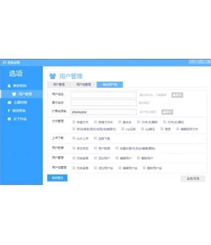Screen dimensions: 211x245
Task: Tick 修改密码 checkbox in 用户数据 row
Action: tap(74, 148)
